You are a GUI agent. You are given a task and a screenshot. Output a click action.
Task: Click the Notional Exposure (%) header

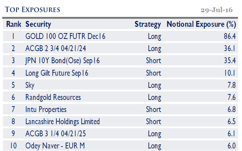point(201,25)
